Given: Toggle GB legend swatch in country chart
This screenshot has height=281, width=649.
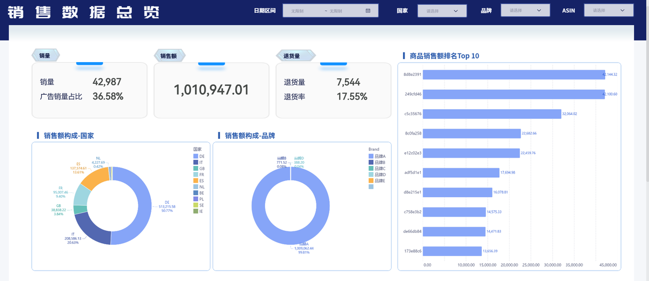Looking at the screenshot, I should (x=196, y=169).
